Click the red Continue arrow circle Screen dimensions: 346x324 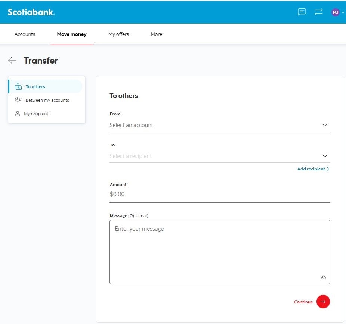pyautogui.click(x=323, y=302)
